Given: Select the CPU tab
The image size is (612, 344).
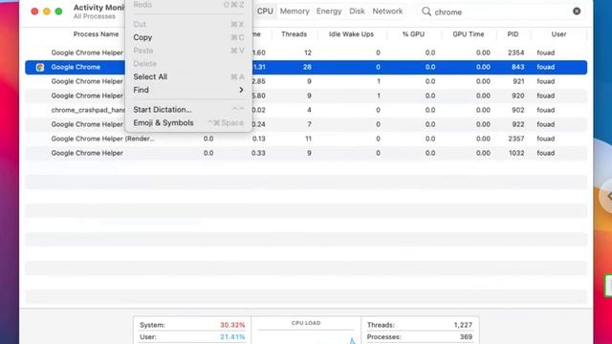Looking at the screenshot, I should (x=265, y=11).
